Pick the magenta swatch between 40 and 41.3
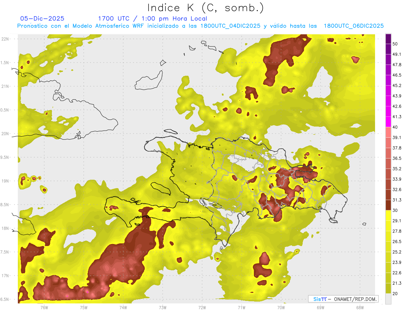The height and width of the screenshot is (312, 404). (389, 122)
